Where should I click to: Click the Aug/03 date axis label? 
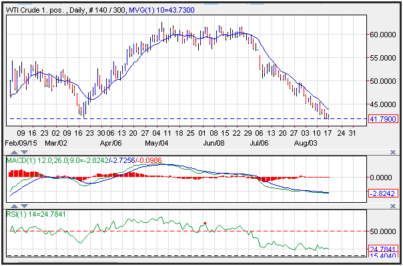pyautogui.click(x=306, y=142)
